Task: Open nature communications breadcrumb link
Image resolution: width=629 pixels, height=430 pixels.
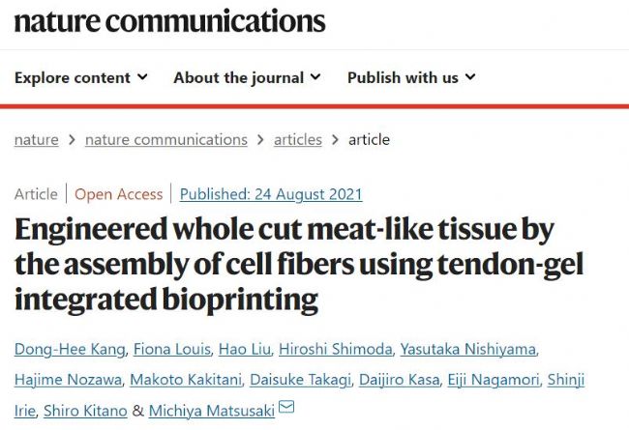Action: pos(165,139)
